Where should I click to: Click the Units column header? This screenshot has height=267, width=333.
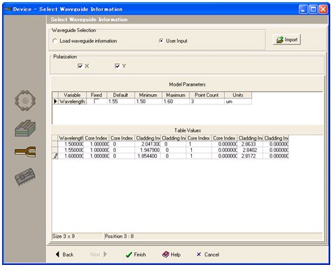(x=238, y=95)
